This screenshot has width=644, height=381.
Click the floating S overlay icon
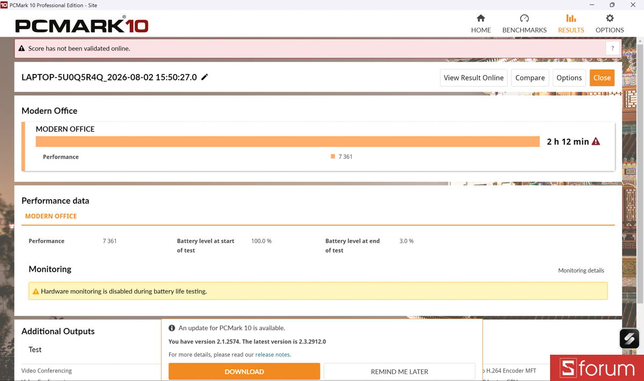click(630, 339)
